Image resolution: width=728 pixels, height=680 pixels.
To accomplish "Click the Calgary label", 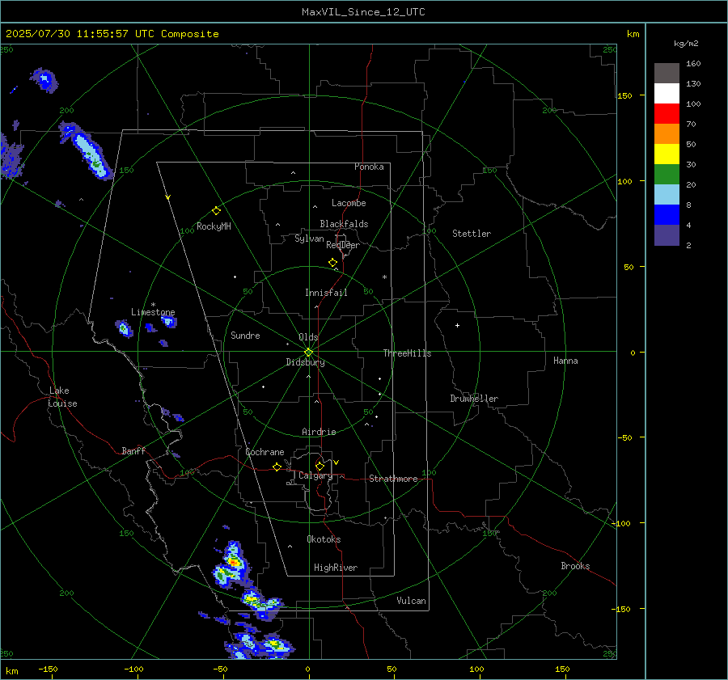I will coord(315,475).
